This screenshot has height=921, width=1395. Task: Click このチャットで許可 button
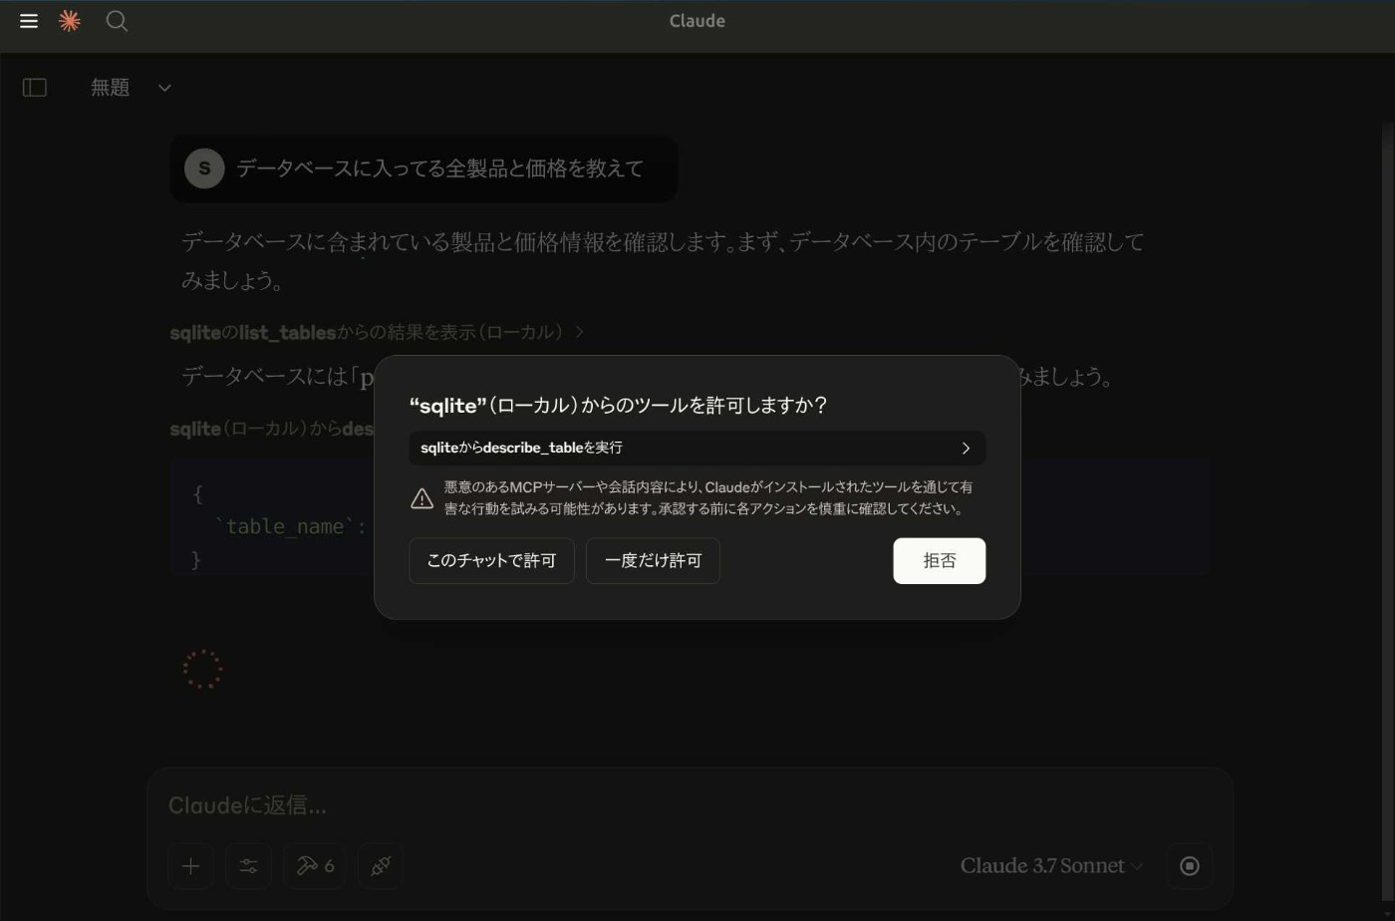491,561
